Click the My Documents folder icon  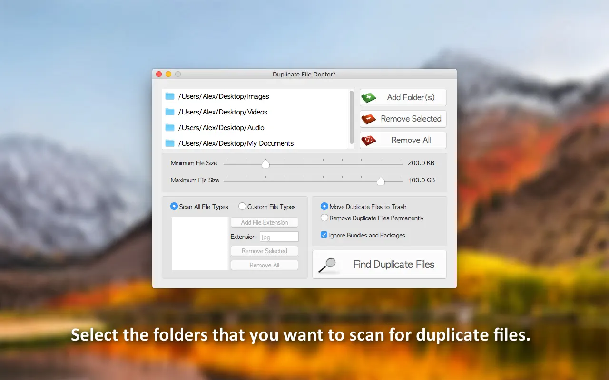point(170,143)
